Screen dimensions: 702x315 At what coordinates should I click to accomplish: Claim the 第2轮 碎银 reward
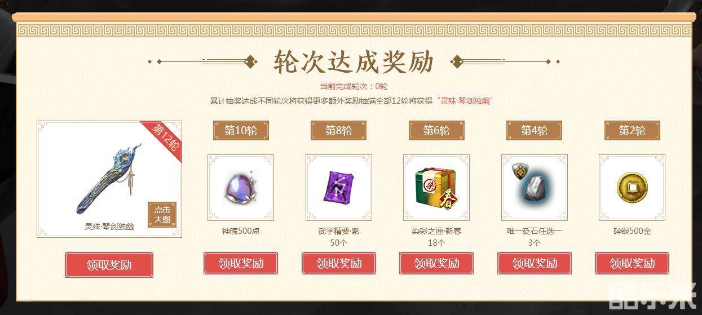coord(632,263)
